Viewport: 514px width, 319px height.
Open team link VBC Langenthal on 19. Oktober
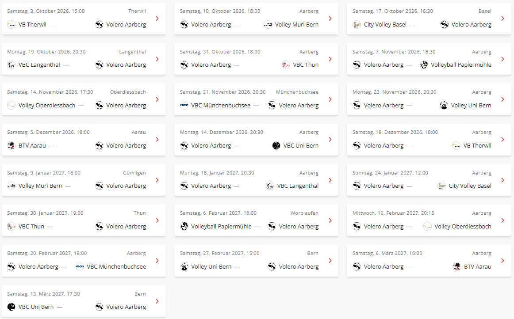(39, 65)
